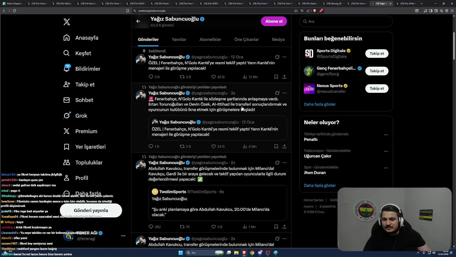The width and height of the screenshot is (456, 257).
Task: Open Profil page
Action: click(x=76, y=178)
